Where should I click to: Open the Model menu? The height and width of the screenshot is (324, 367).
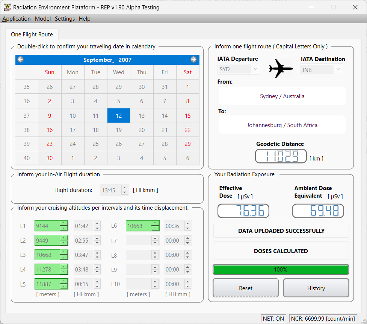coord(43,19)
